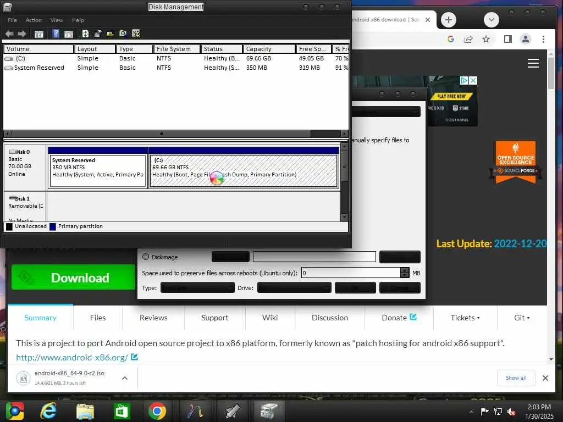The image size is (563, 422).
Task: Click the Show all downloads button
Action: pyautogui.click(x=516, y=378)
